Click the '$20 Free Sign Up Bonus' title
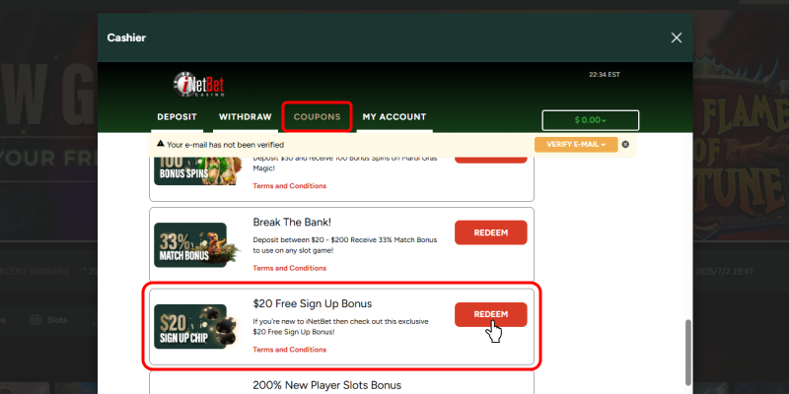 pos(313,303)
